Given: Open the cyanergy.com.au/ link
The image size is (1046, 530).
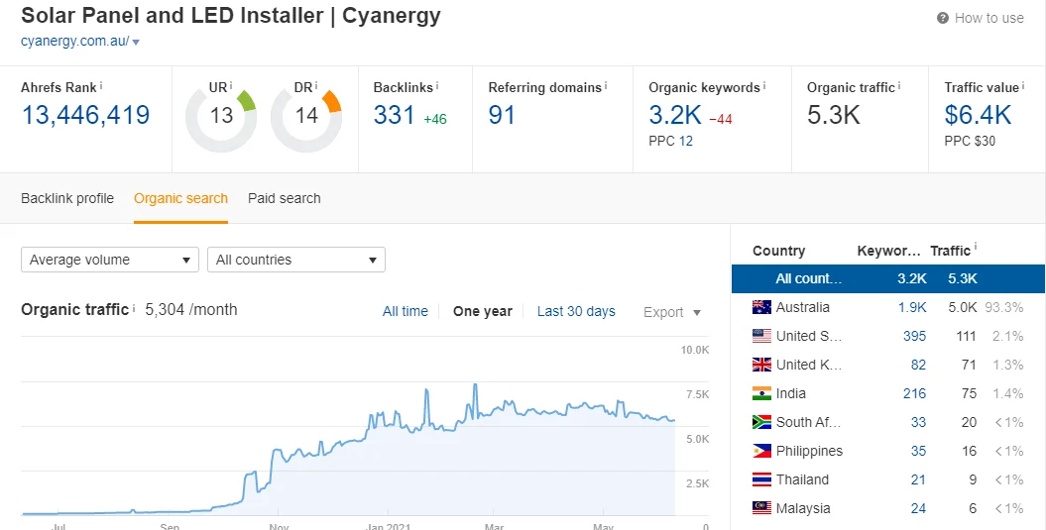Looking at the screenshot, I should click(x=74, y=42).
